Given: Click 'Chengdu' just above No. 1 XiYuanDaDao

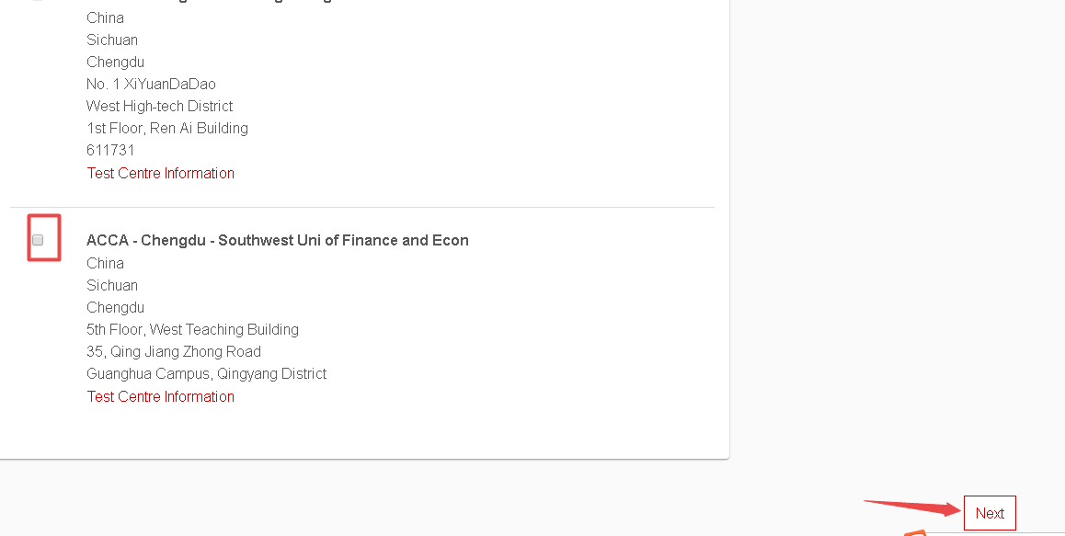Looking at the screenshot, I should [x=115, y=62].
